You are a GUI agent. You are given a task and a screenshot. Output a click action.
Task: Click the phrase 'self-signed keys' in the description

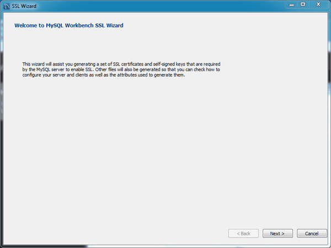164,64
